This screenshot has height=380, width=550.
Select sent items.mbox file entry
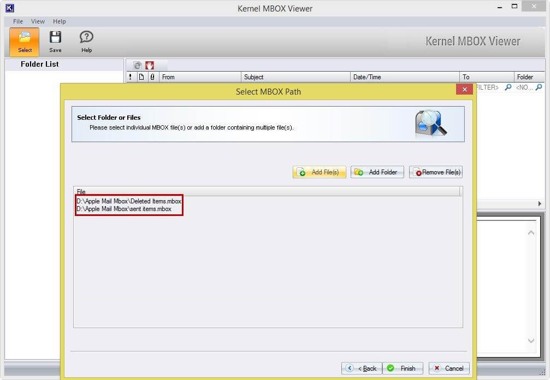tap(124, 209)
